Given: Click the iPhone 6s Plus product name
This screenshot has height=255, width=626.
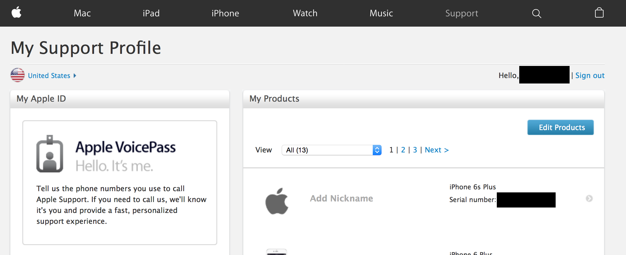Looking at the screenshot, I should (x=473, y=187).
